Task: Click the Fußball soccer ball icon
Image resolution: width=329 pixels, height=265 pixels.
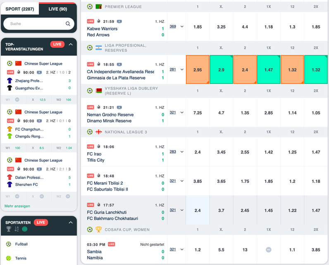Action: [9, 244]
